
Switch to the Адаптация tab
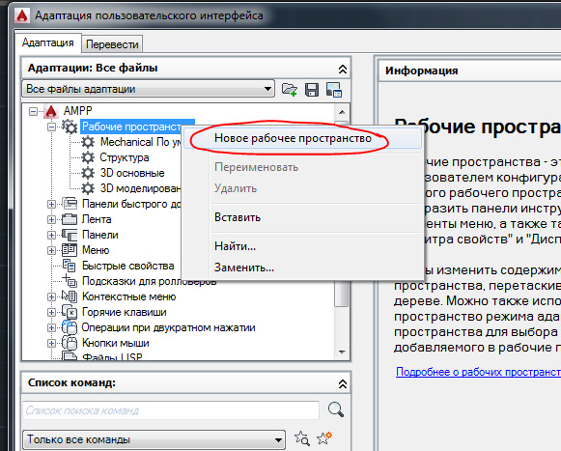48,42
